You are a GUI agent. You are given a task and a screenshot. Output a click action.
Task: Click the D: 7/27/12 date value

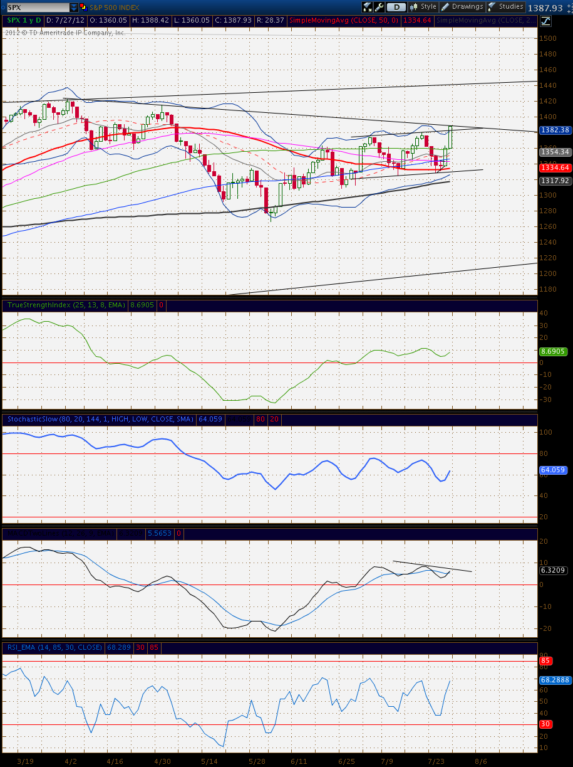coord(66,21)
